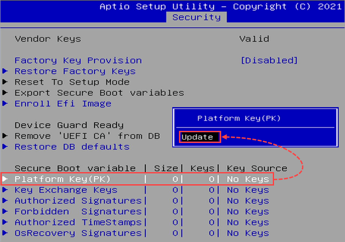Click arrow beside Enroll Efi Image
Image resolution: width=345 pixels, height=242 pixels.
(x=5, y=104)
